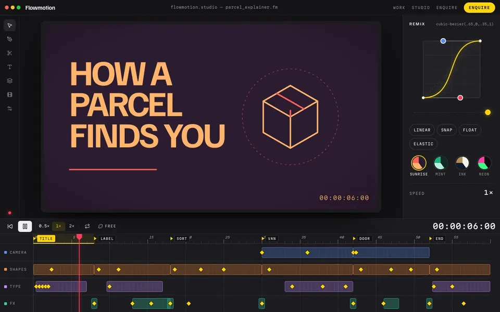The width and height of the screenshot is (500, 312).
Task: Select the pen tool in sidebar
Action: click(9, 39)
